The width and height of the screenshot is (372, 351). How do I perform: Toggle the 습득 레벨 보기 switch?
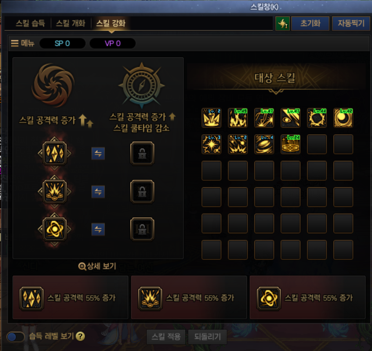[x=16, y=336]
